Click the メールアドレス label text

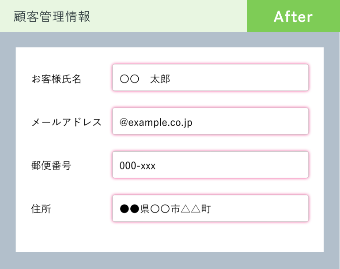(x=67, y=122)
